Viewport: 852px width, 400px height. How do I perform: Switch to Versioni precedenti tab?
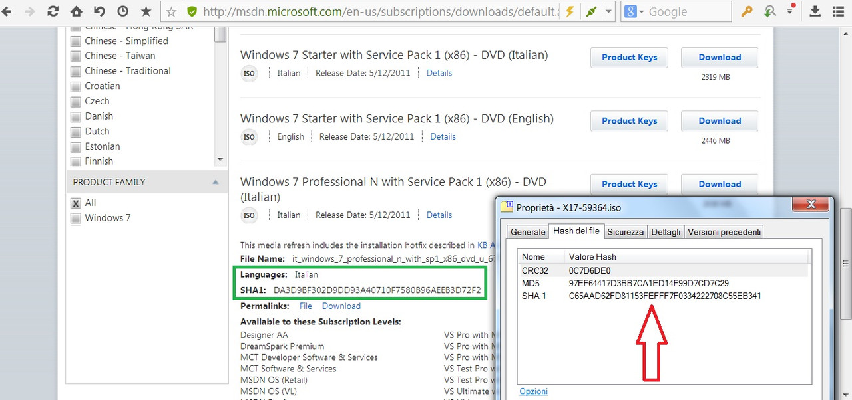coord(724,232)
